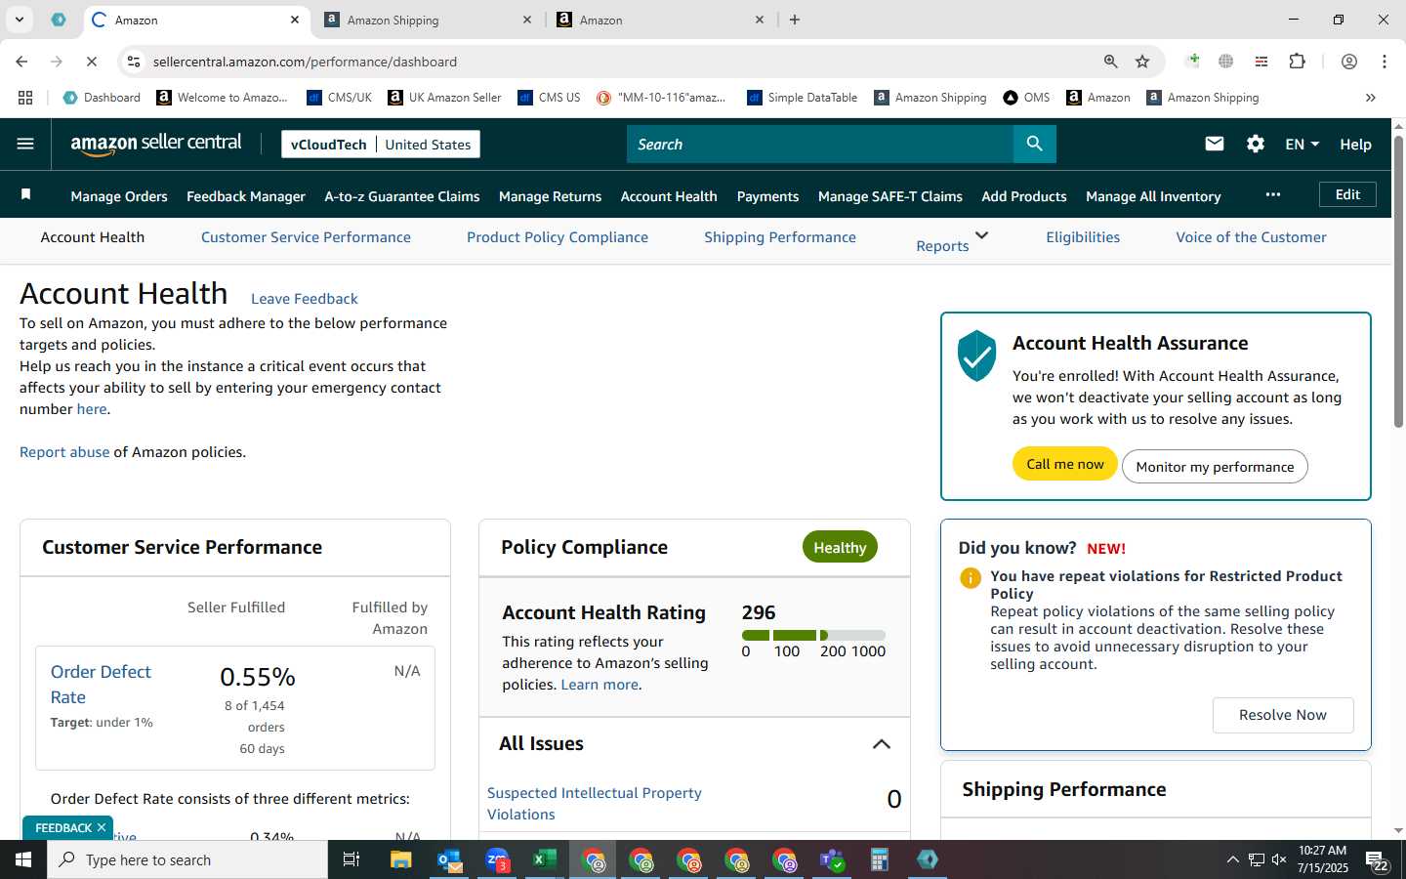
Task: Open the browser extensions puzzle icon
Action: pos(1298,62)
